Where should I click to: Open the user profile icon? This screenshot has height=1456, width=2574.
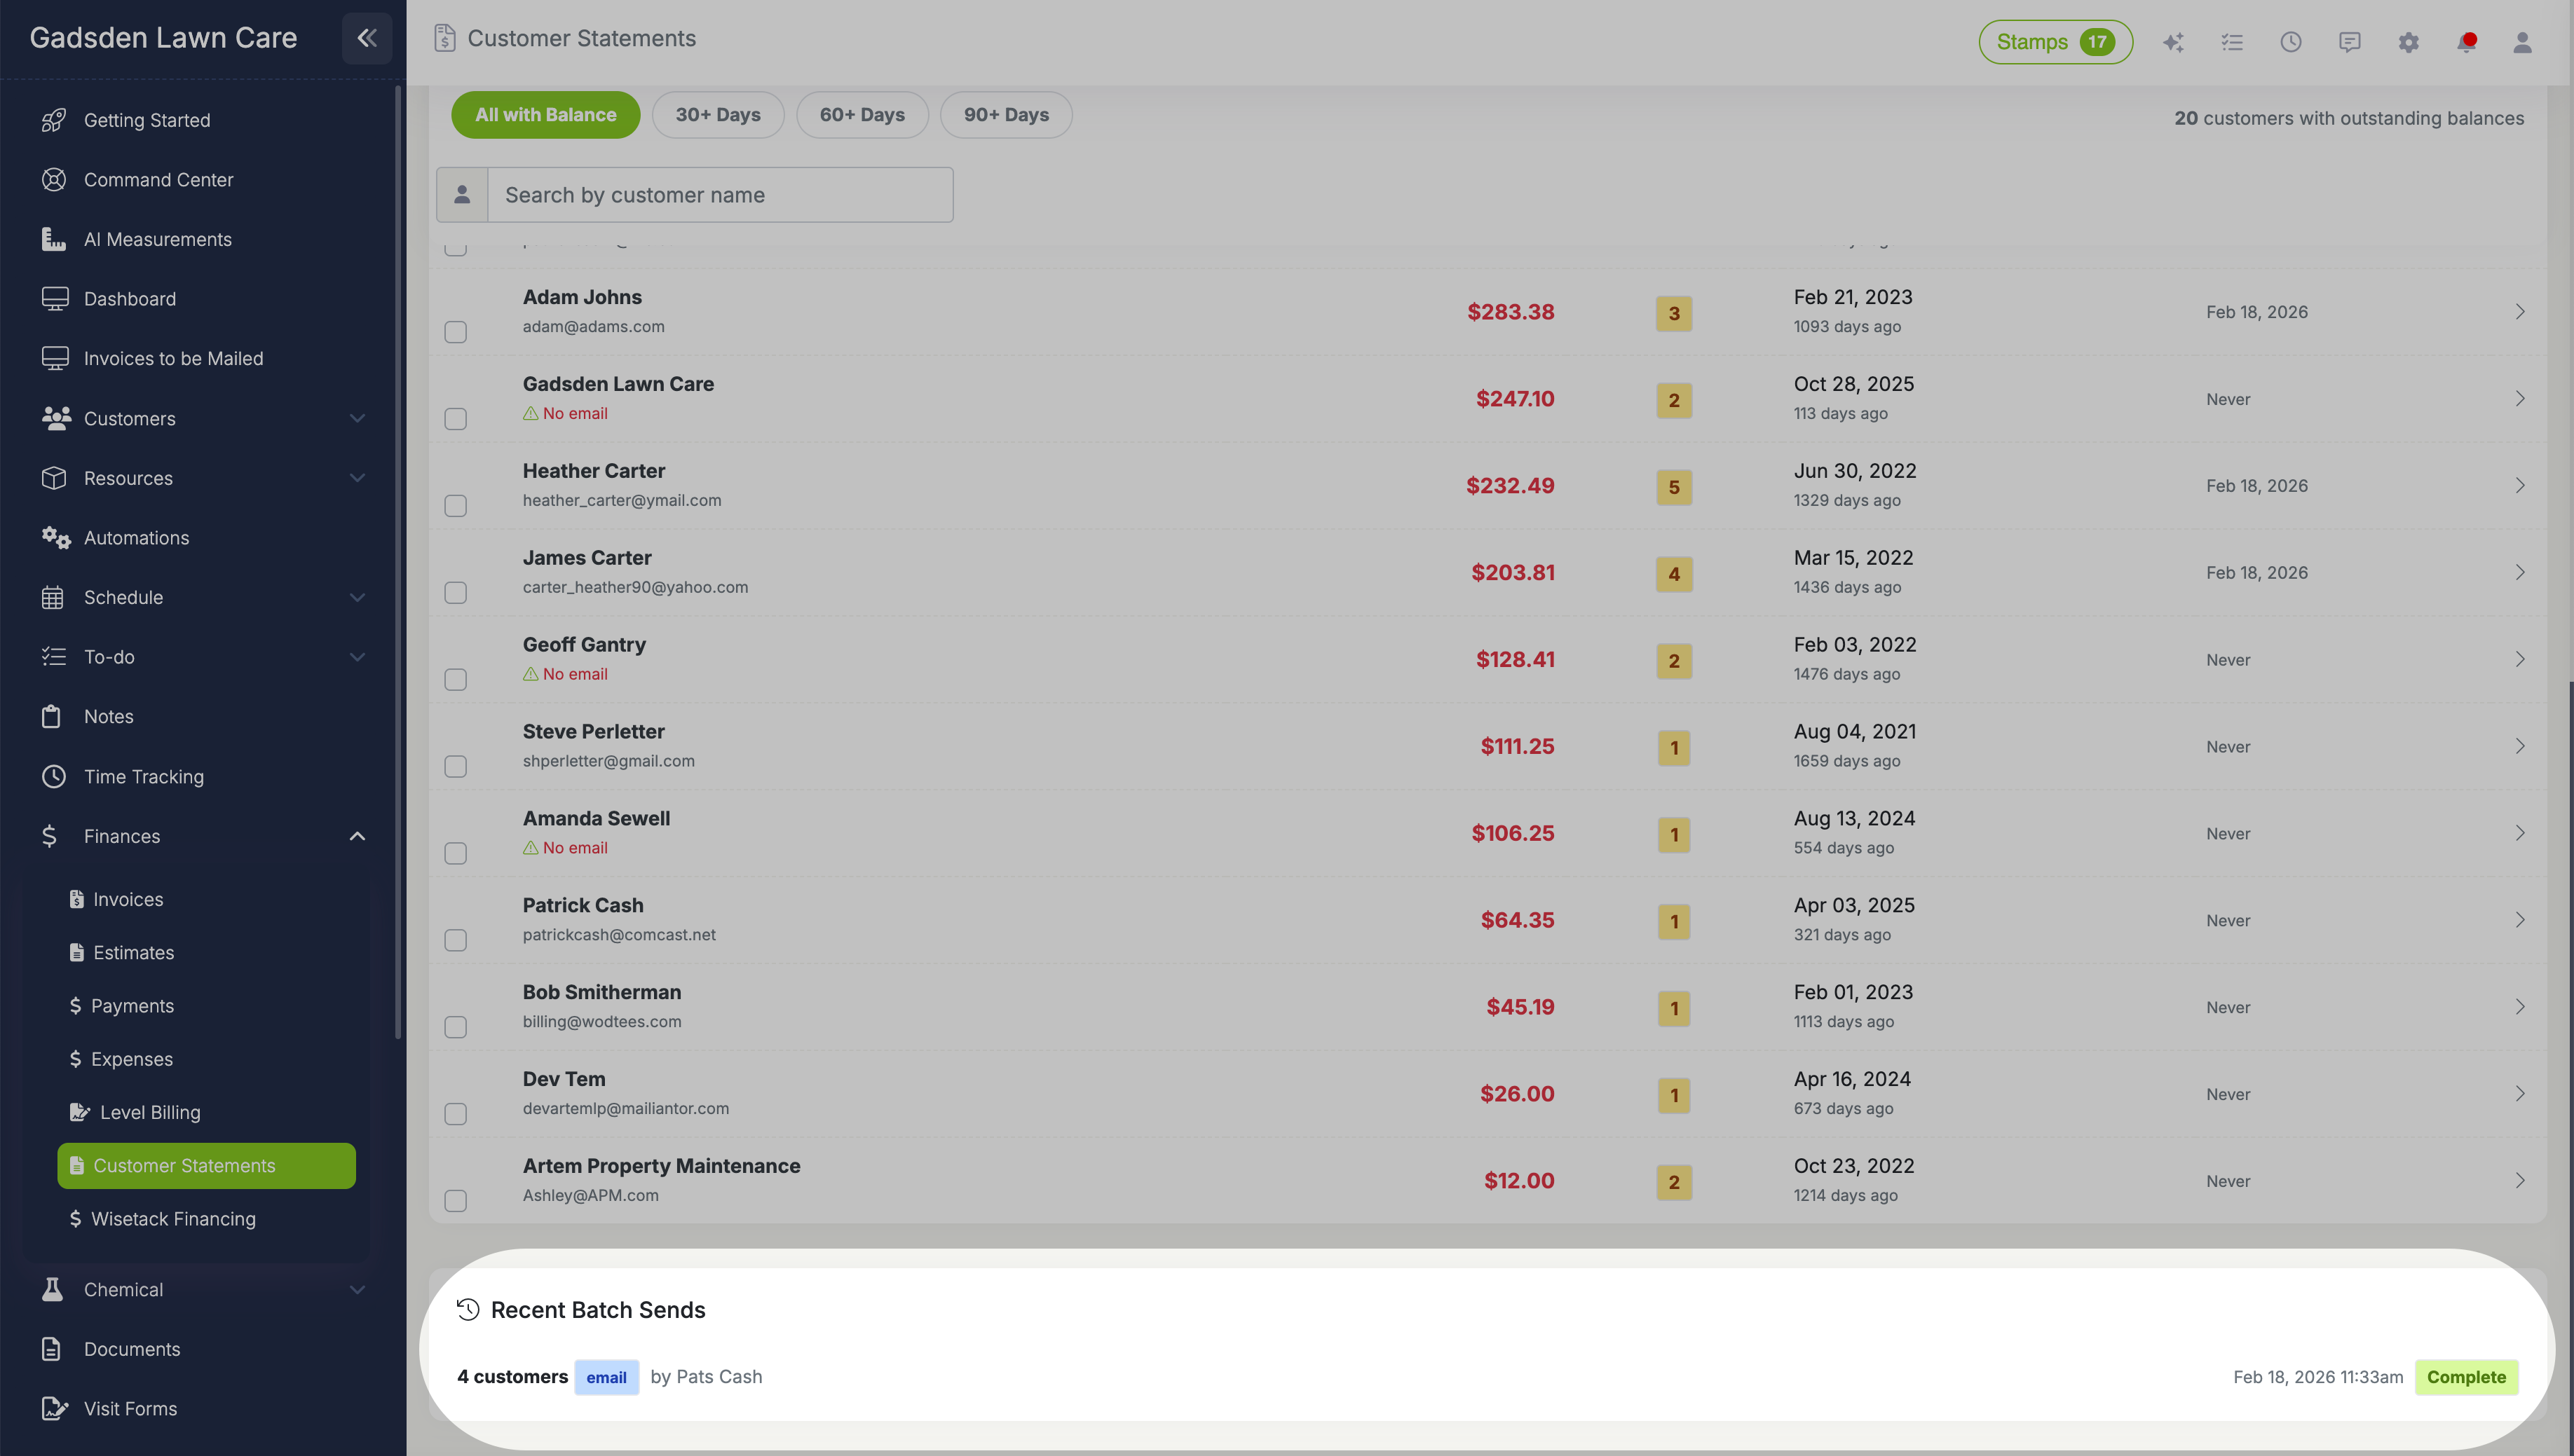(2522, 42)
